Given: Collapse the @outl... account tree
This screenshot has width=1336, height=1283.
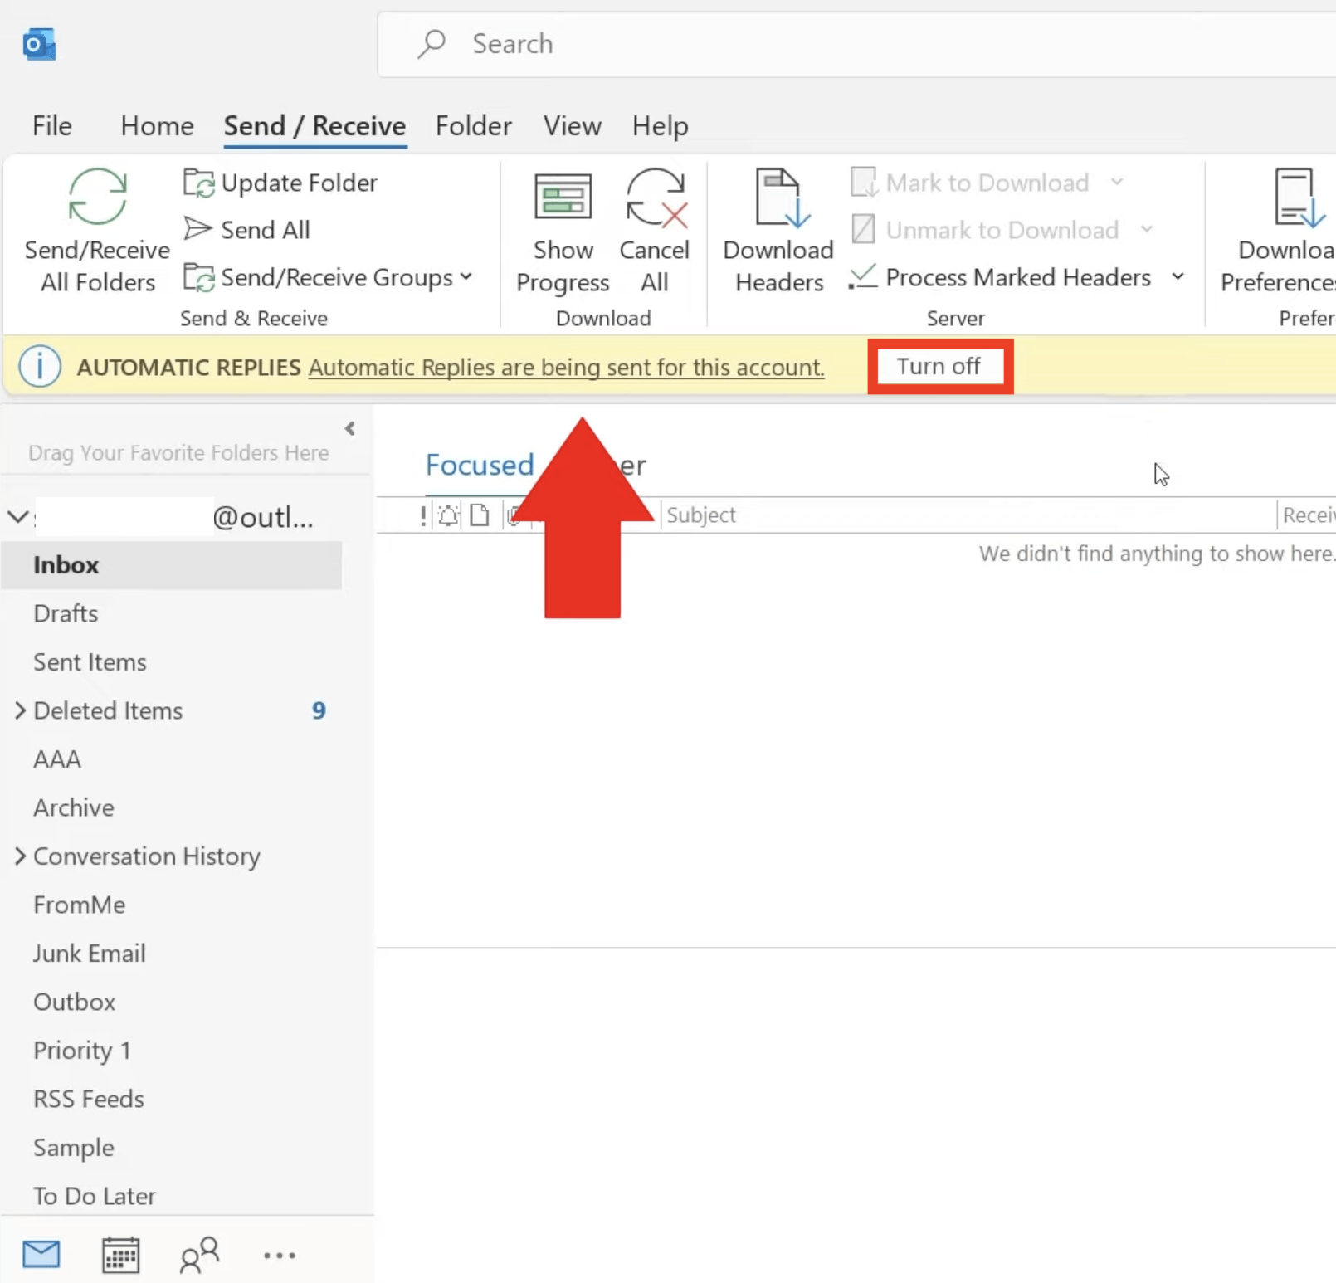Looking at the screenshot, I should (x=18, y=517).
